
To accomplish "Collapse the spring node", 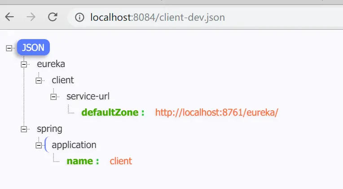I will click(x=24, y=129).
